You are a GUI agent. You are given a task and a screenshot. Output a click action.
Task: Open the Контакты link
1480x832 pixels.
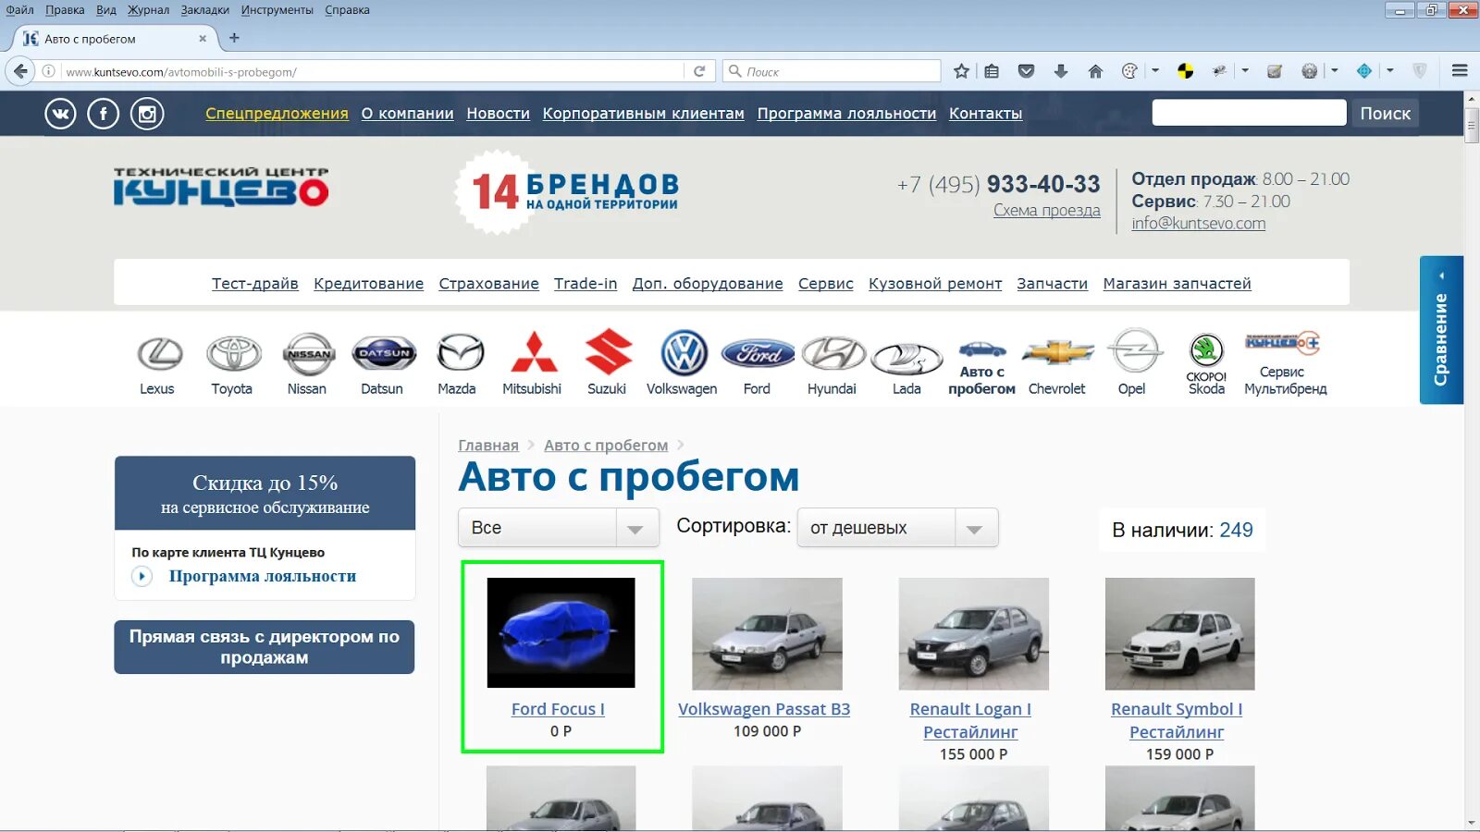pos(986,114)
